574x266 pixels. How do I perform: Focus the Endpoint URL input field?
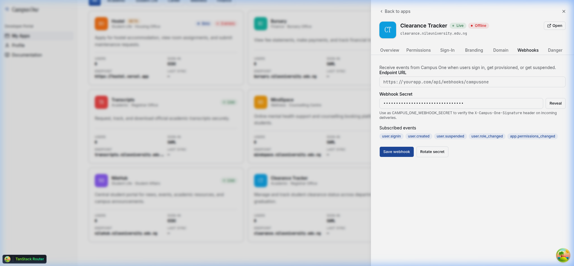[472, 82]
